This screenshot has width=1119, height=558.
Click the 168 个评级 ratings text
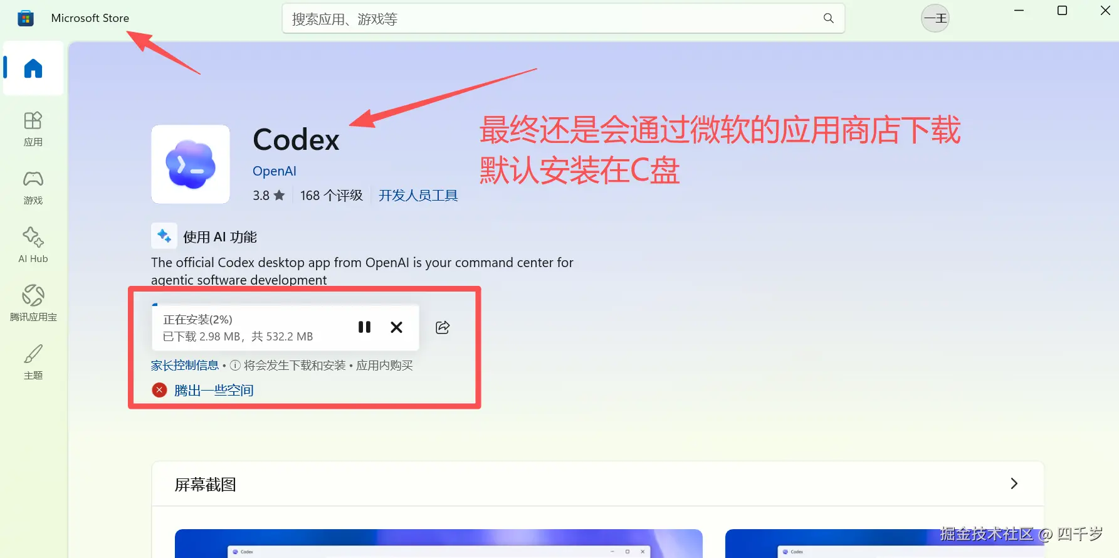click(332, 196)
